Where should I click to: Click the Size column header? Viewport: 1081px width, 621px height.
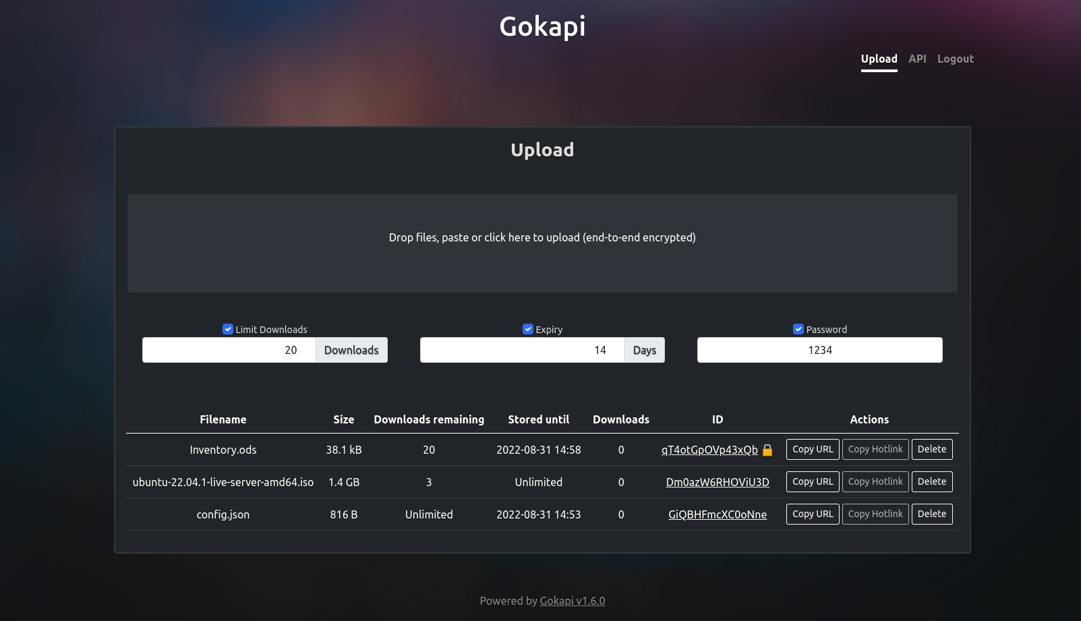pos(344,419)
